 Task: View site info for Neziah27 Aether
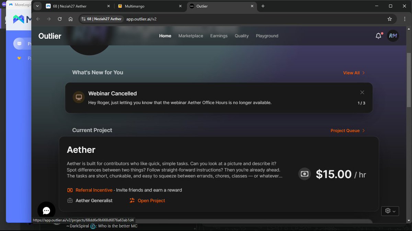point(102,19)
